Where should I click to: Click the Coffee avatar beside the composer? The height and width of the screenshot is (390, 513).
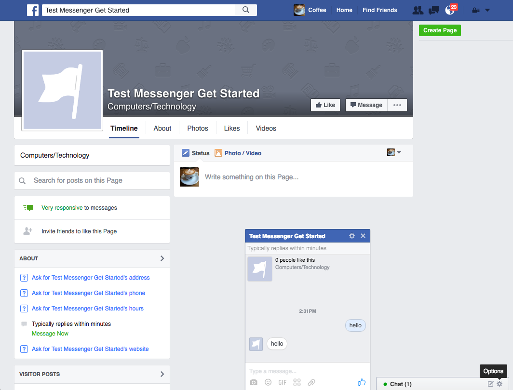[x=189, y=177]
